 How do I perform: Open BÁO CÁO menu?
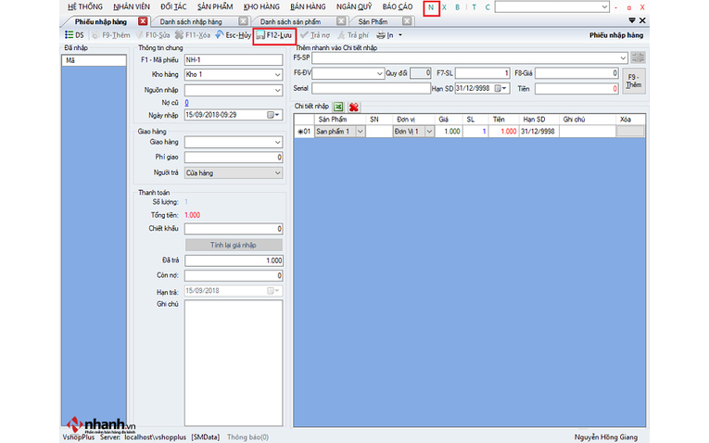pyautogui.click(x=398, y=6)
